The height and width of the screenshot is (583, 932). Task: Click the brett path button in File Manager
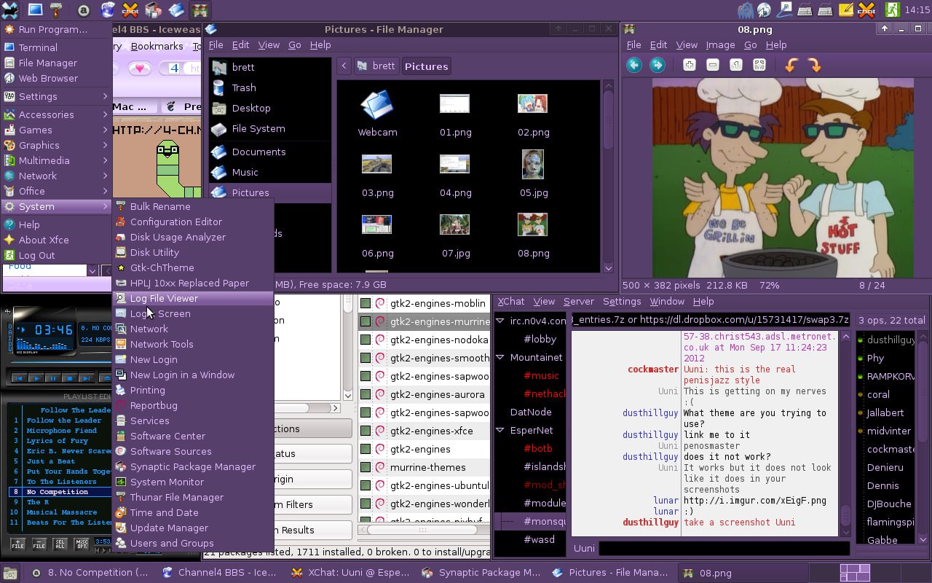tap(376, 66)
